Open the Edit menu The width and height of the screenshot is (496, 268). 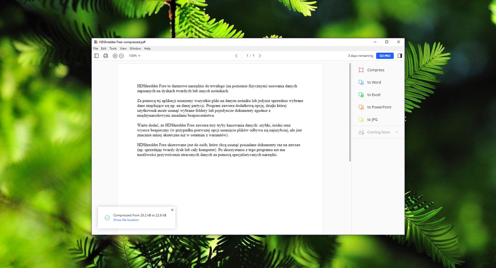104,48
